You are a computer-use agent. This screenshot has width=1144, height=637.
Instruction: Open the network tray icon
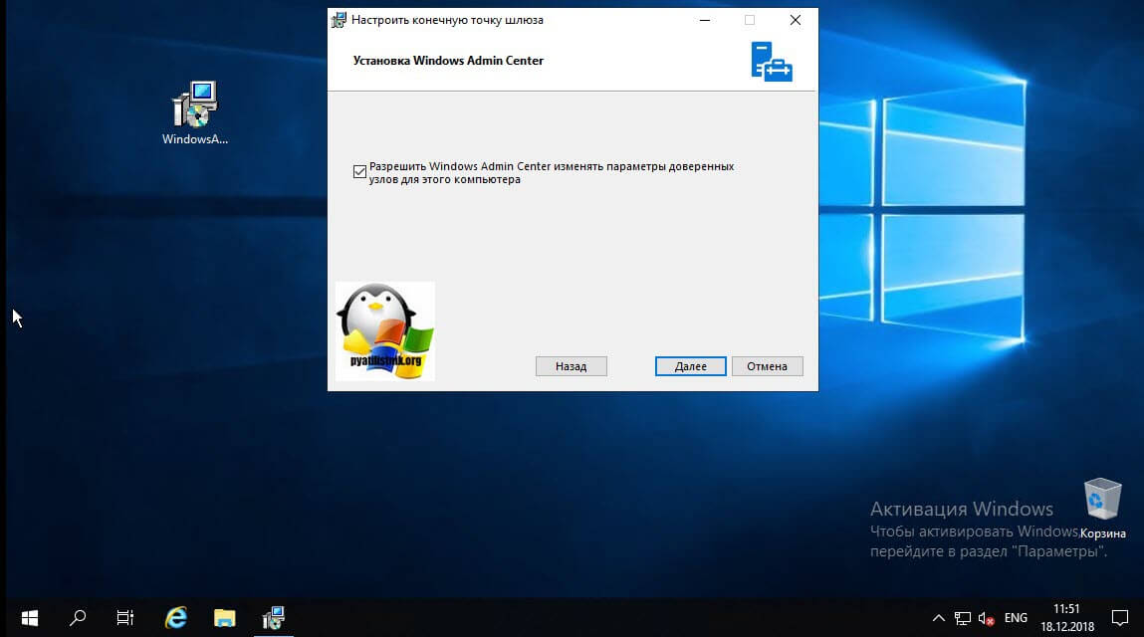tap(963, 619)
